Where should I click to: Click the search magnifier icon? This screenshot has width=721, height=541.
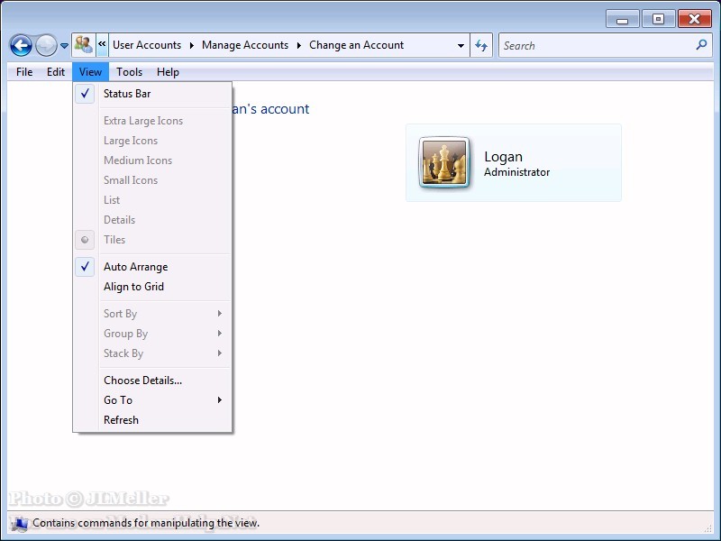[701, 45]
